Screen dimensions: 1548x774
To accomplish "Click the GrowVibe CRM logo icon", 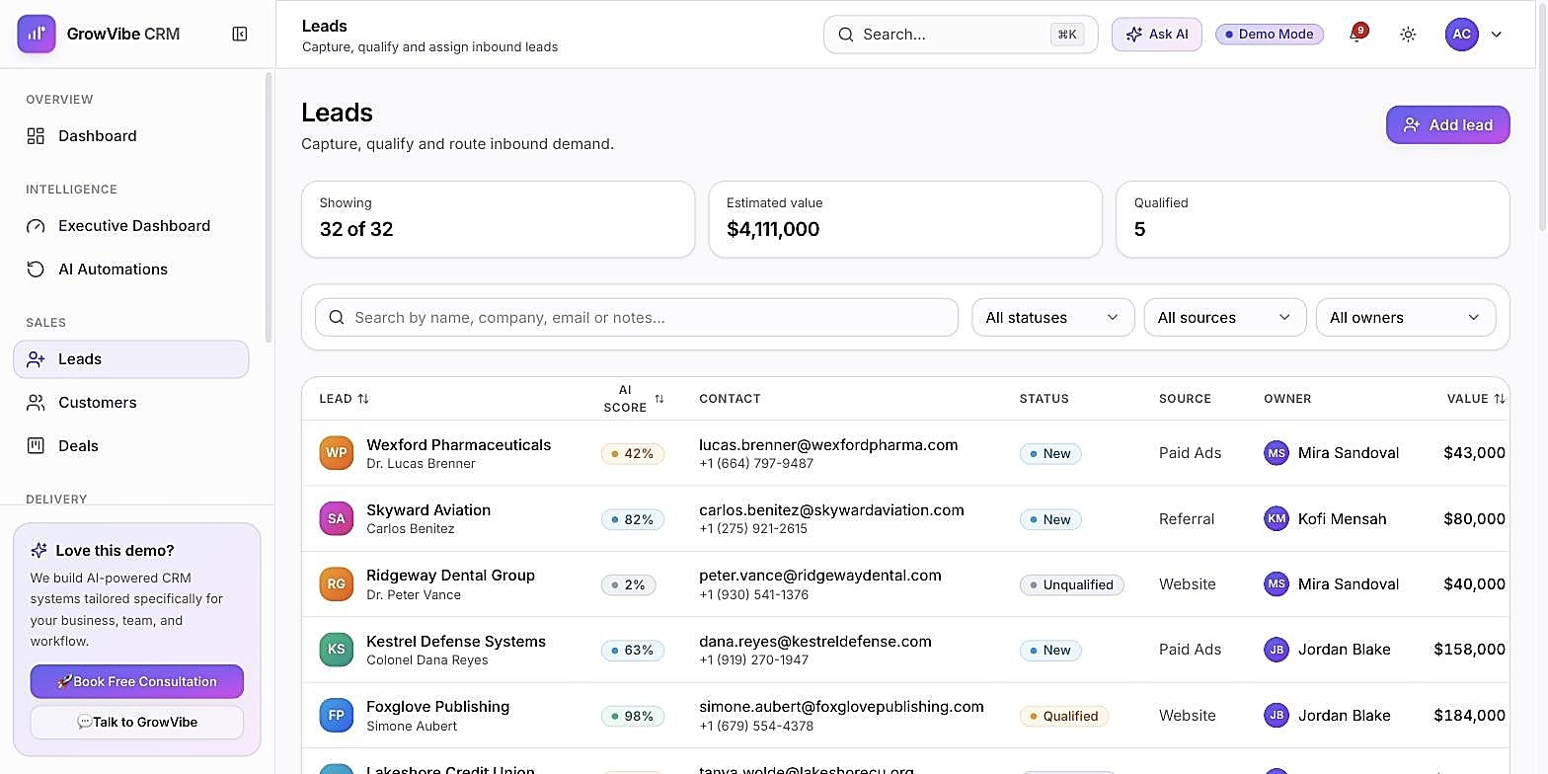I will (x=37, y=34).
